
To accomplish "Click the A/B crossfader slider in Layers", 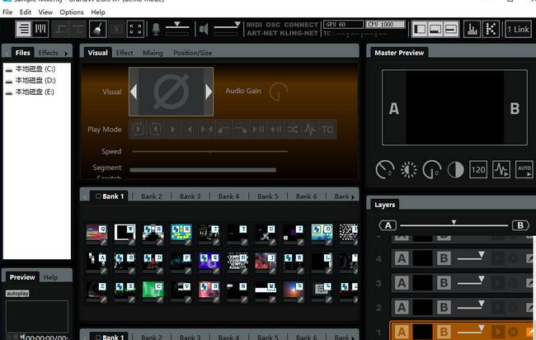I will coord(454,224).
